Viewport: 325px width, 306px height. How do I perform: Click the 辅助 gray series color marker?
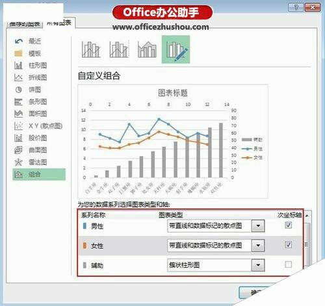coord(84,265)
